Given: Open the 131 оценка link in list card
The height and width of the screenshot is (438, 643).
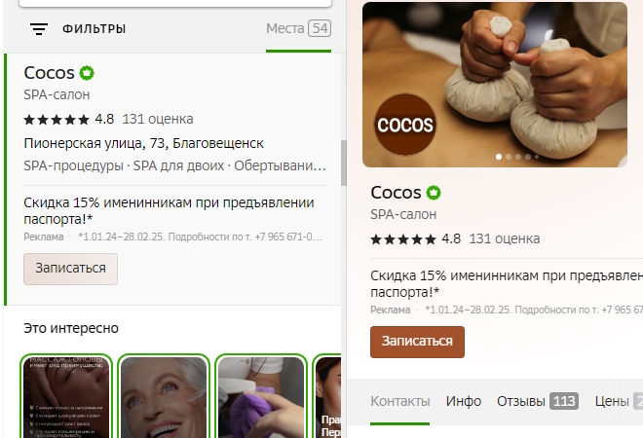Looking at the screenshot, I should (158, 119).
